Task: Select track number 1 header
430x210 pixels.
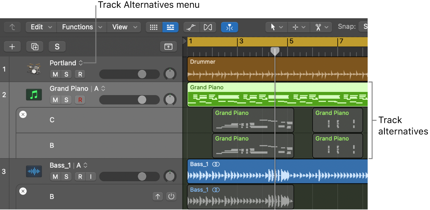Action: pyautogui.click(x=4, y=69)
